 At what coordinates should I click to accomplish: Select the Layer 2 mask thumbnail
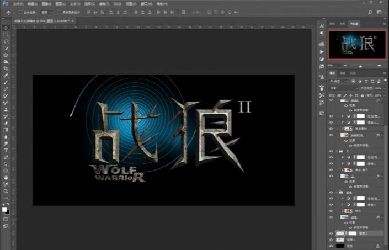click(352, 233)
